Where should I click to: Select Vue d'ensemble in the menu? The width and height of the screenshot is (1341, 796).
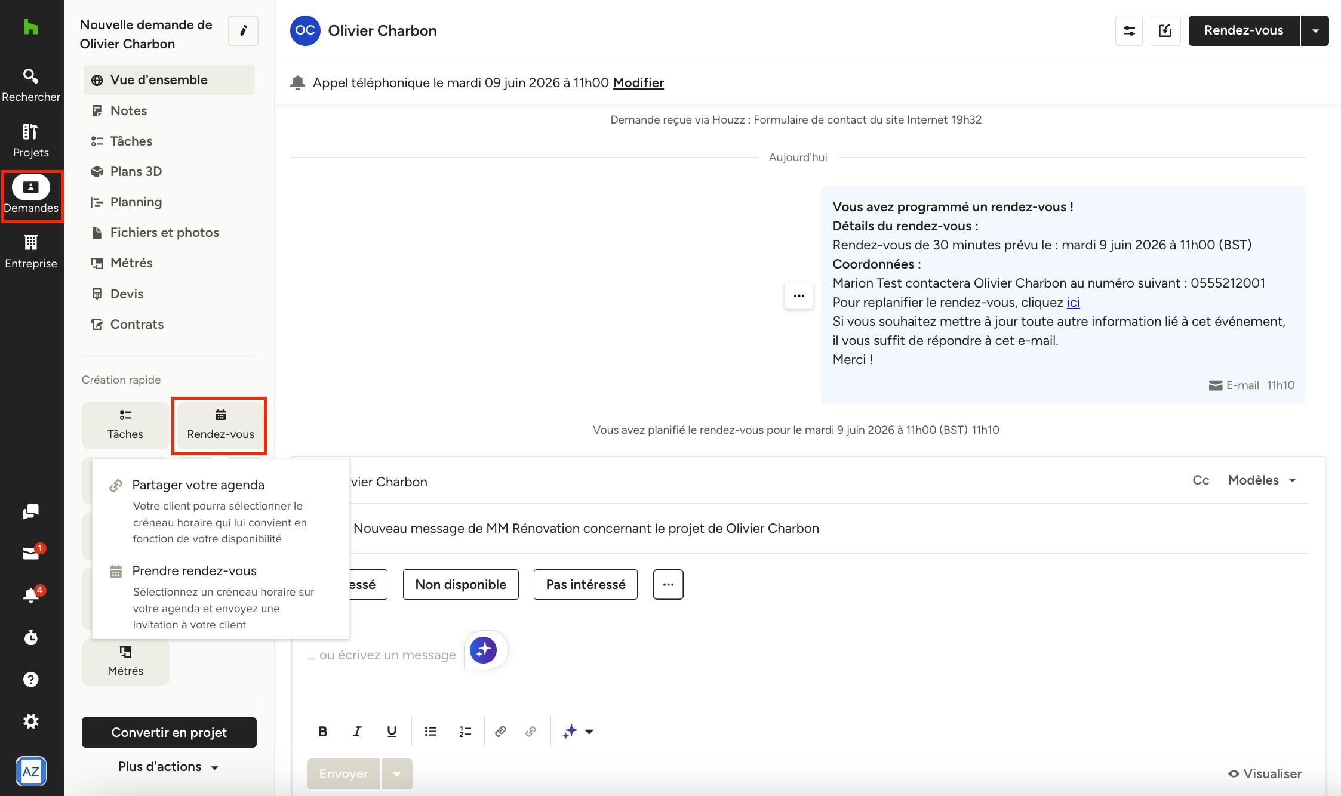[x=169, y=80]
